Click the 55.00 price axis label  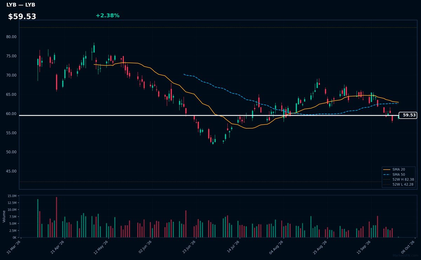click(11, 133)
